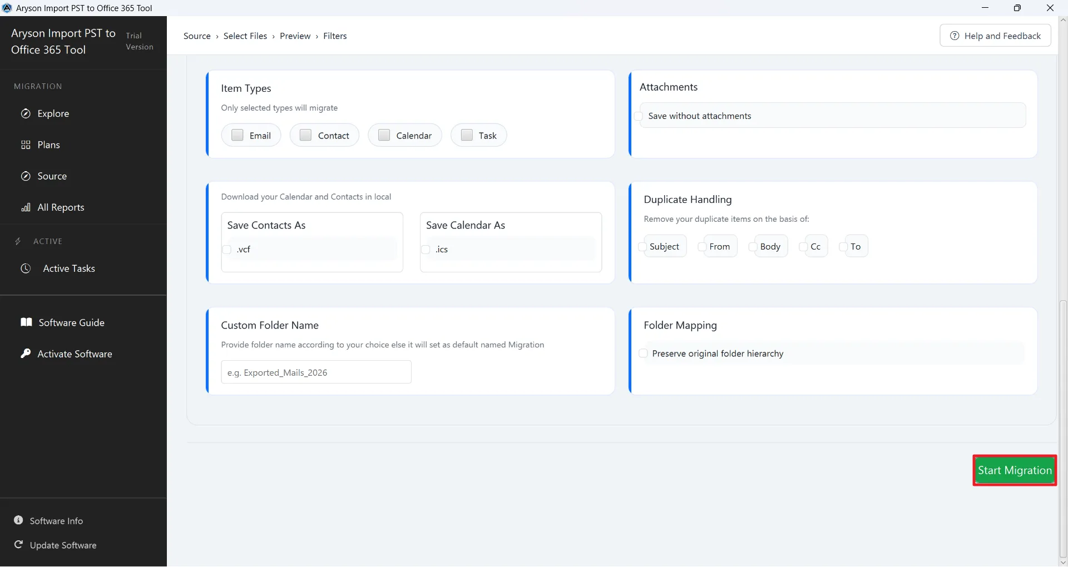
Task: Click the Filters breadcrumb step
Action: pyautogui.click(x=335, y=36)
